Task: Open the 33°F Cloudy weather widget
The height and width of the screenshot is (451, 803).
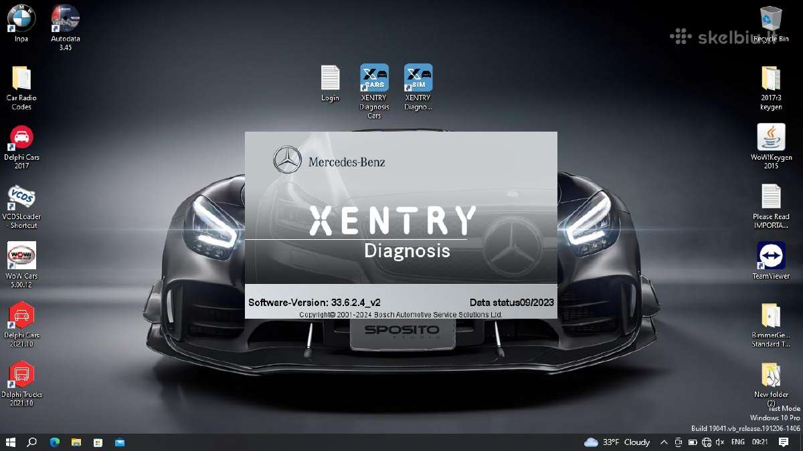Action: click(x=617, y=442)
